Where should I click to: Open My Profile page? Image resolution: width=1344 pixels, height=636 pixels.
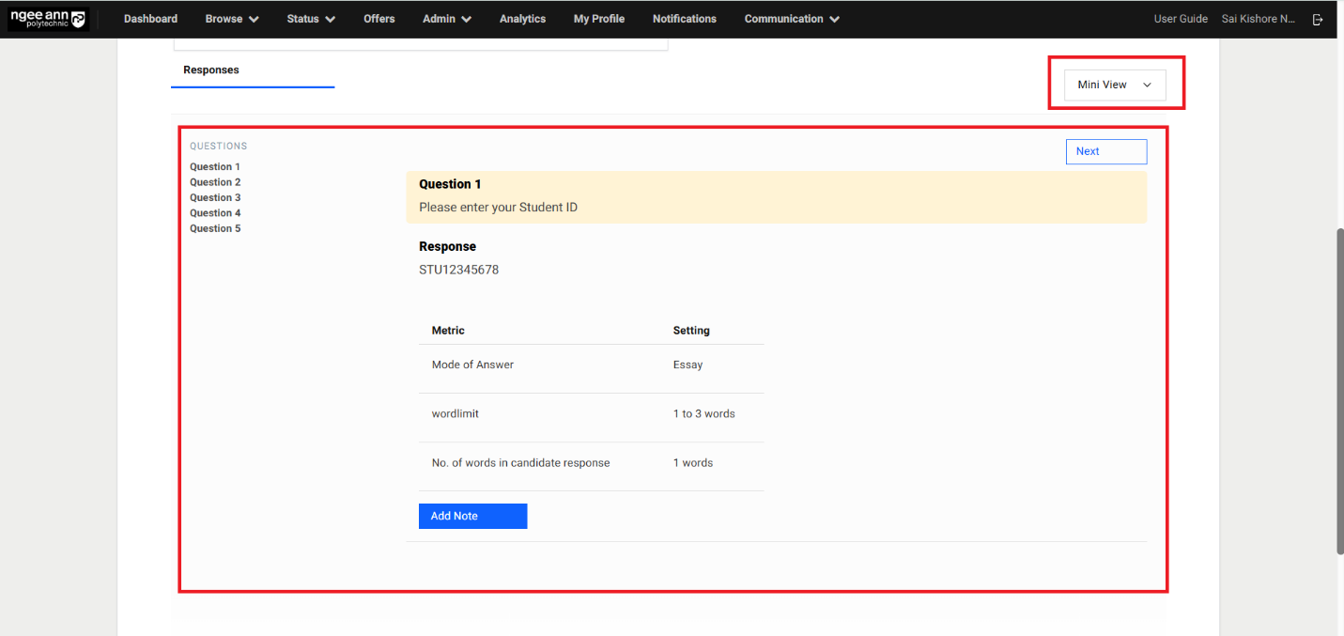598,19
